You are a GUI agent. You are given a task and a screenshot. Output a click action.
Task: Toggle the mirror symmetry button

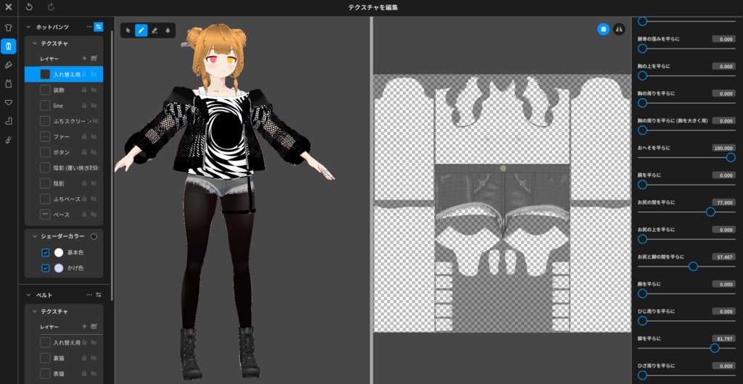[x=619, y=29]
